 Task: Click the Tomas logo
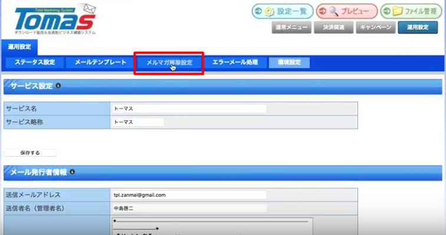tap(55, 19)
